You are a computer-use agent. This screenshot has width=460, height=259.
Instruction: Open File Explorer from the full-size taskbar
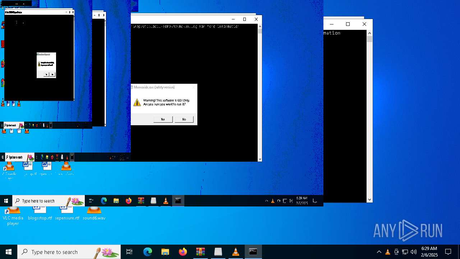click(x=165, y=252)
